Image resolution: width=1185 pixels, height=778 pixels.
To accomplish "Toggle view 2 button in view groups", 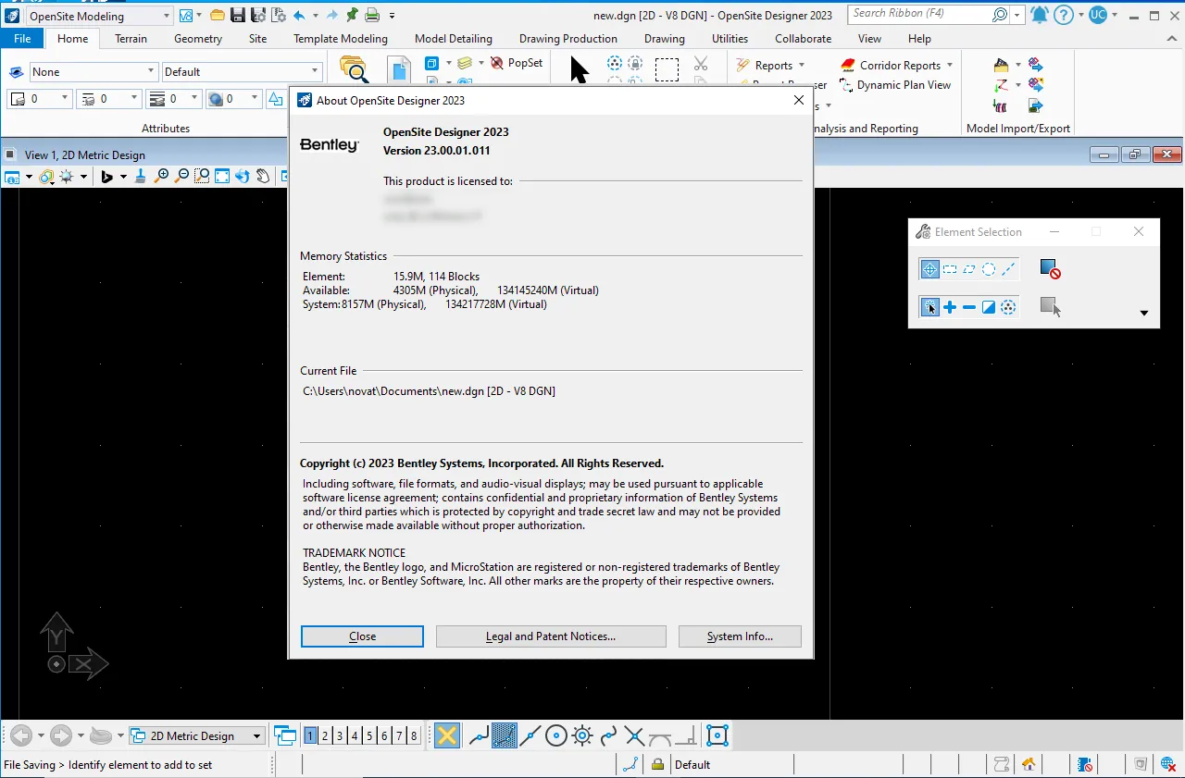I will tap(326, 736).
